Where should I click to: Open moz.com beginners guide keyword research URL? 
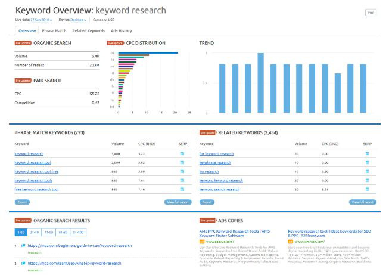[80, 245]
